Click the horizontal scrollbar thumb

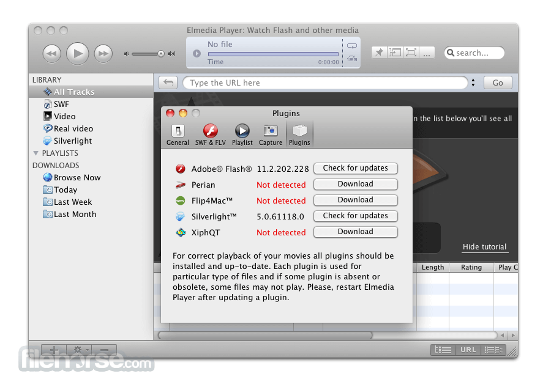coord(265,335)
